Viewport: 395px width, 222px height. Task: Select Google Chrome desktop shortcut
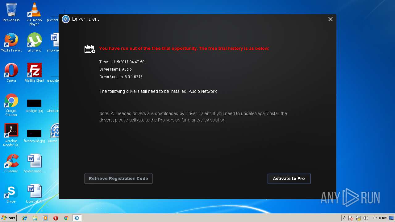point(11,105)
